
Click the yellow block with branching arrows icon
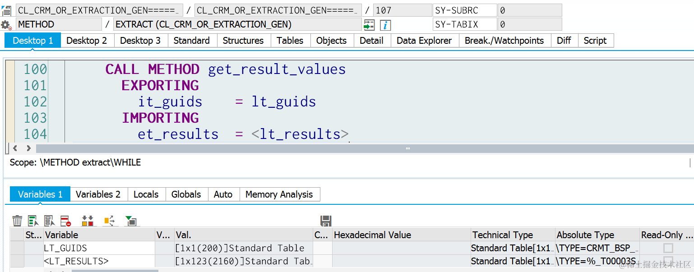coord(110,221)
